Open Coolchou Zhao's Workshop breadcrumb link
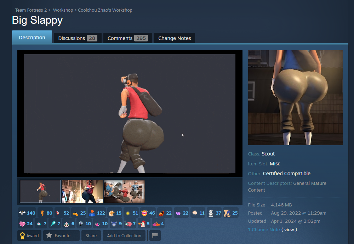354x244 pixels. point(105,10)
